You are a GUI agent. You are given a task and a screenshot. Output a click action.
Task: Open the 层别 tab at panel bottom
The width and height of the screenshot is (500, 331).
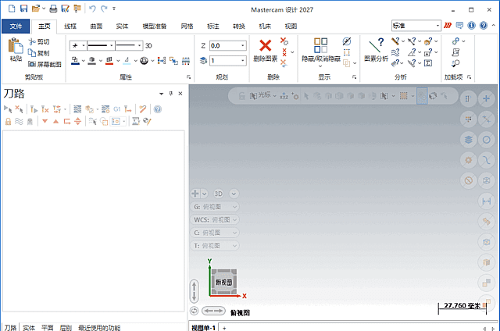pyautogui.click(x=66, y=328)
